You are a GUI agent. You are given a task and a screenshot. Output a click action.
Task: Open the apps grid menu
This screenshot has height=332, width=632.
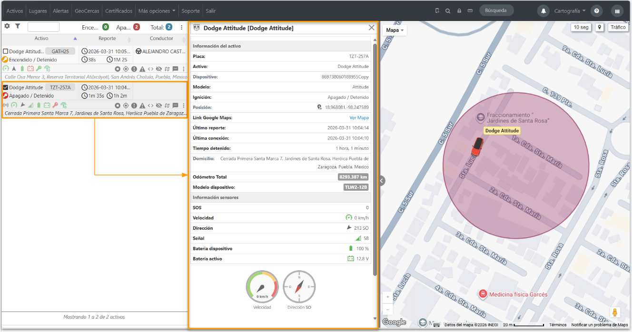tap(617, 11)
